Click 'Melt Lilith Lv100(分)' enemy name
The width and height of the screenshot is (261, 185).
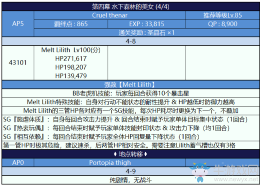pyautogui.click(x=71, y=50)
